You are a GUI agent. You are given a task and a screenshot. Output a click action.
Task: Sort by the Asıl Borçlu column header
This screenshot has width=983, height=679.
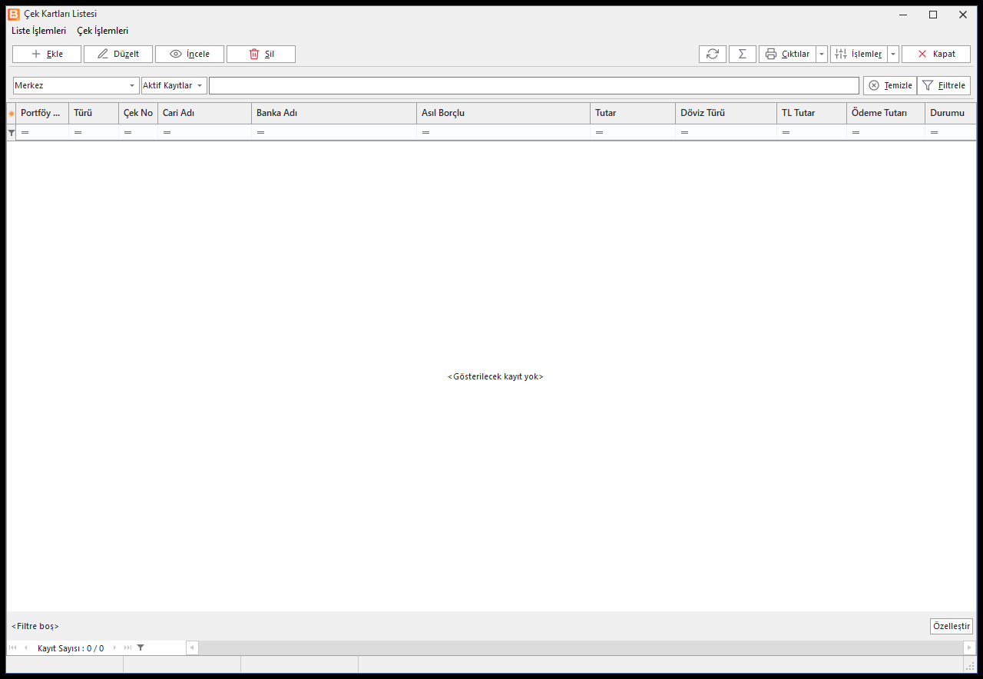[x=504, y=113]
